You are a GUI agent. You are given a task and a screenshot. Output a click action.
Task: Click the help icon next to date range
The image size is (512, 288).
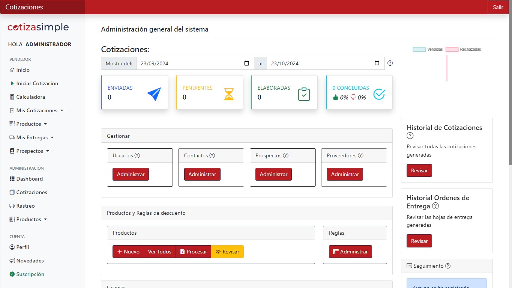coord(390,63)
